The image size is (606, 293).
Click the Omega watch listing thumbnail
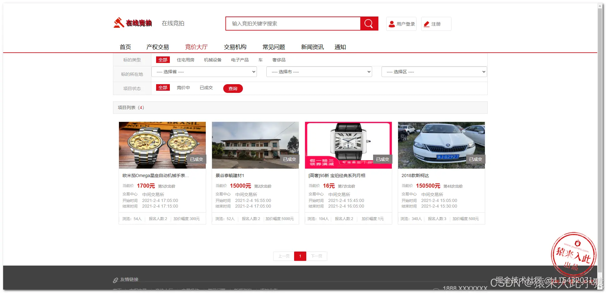point(162,145)
